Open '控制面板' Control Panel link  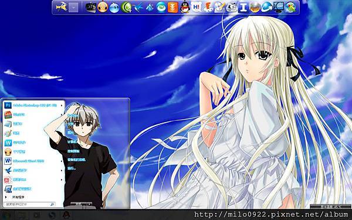pyautogui.click(x=74, y=151)
